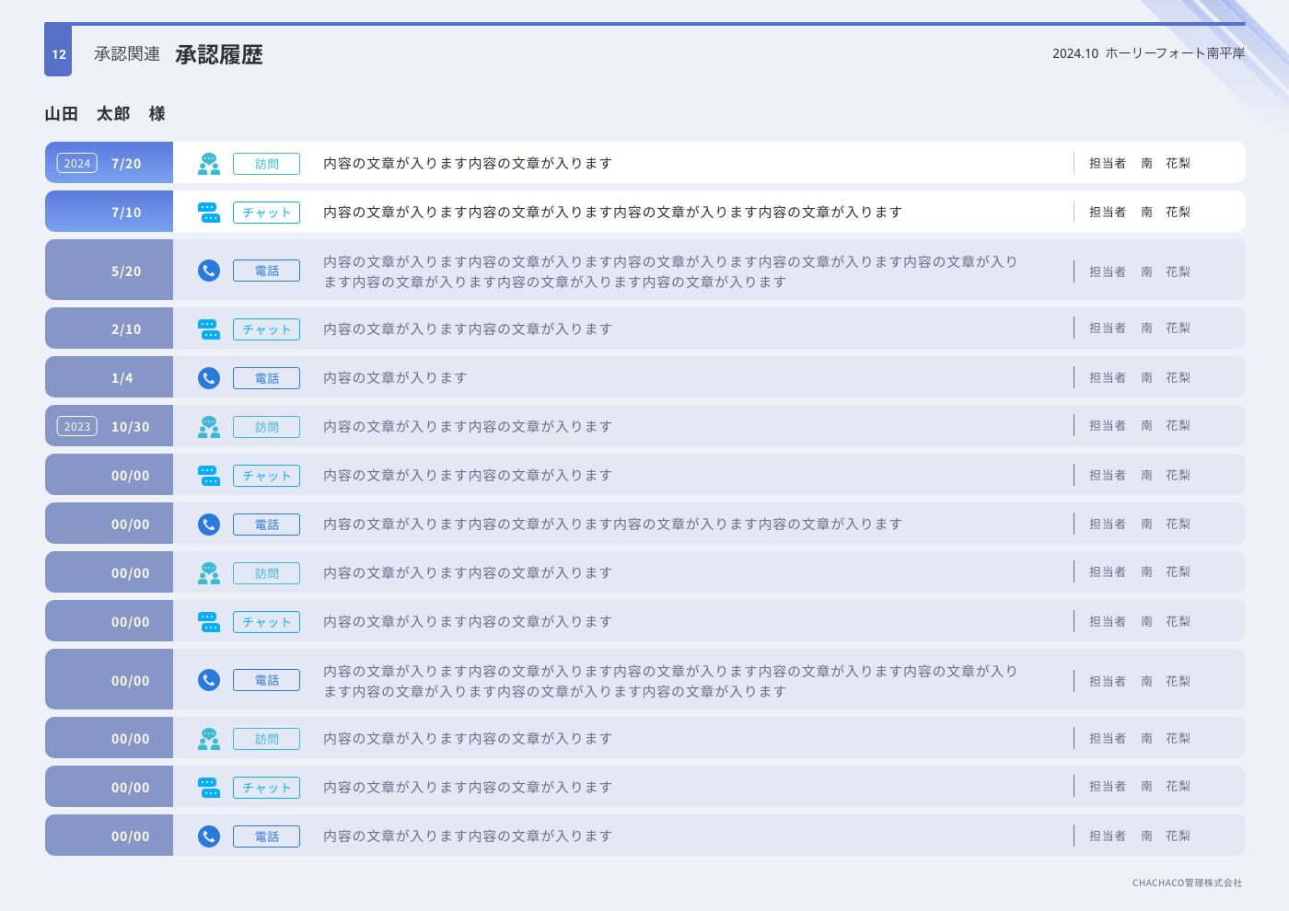Click the 承認履歴 page title
The width and height of the screenshot is (1289, 911).
tap(219, 55)
